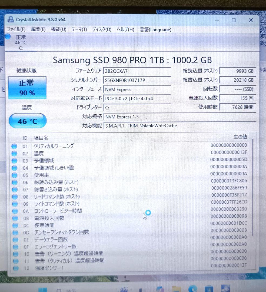266x292 pixels.
Task: Click the CrystalDiskInfo app icon in title bar
Action: click(11, 19)
